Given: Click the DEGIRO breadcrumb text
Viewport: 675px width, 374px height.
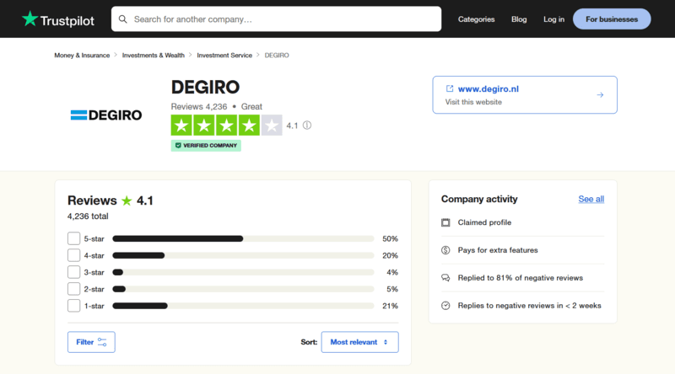Looking at the screenshot, I should 277,55.
